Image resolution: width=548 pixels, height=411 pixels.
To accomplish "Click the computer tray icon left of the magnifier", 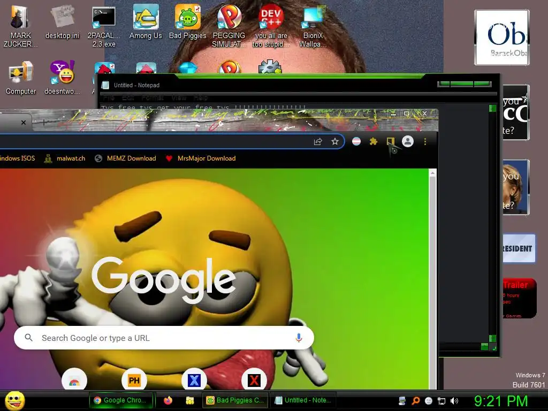I will [402, 401].
